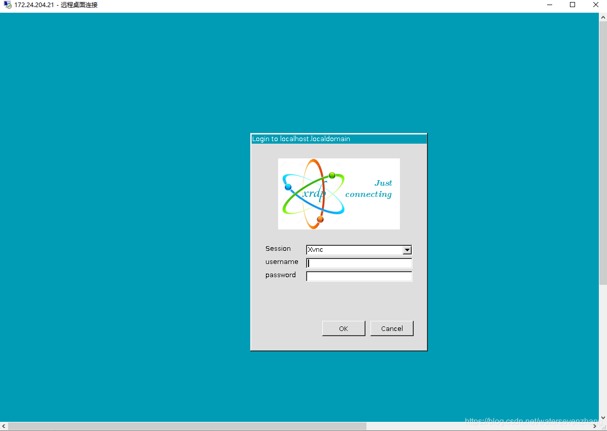Click the xrdp Just connecting logo

(x=339, y=193)
